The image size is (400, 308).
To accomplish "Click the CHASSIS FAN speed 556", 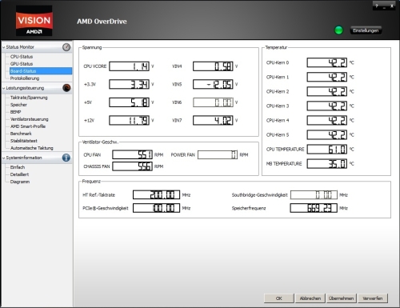I will 132,166.
